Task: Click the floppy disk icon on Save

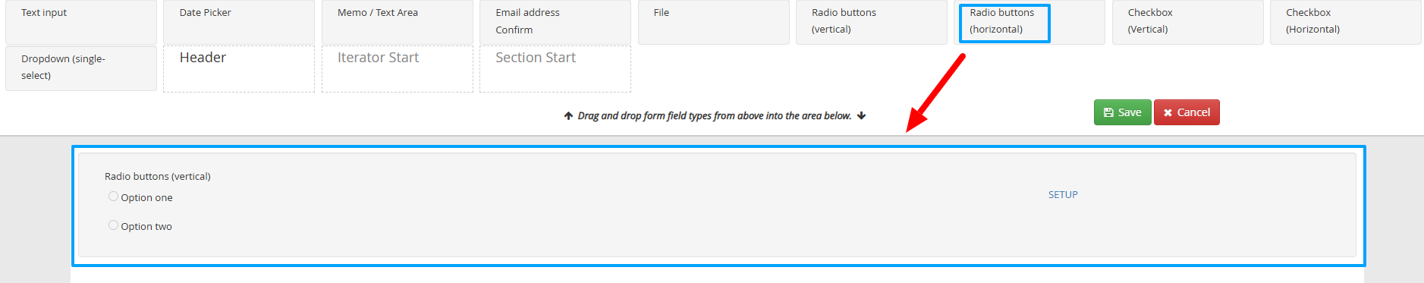Action: tap(1108, 112)
